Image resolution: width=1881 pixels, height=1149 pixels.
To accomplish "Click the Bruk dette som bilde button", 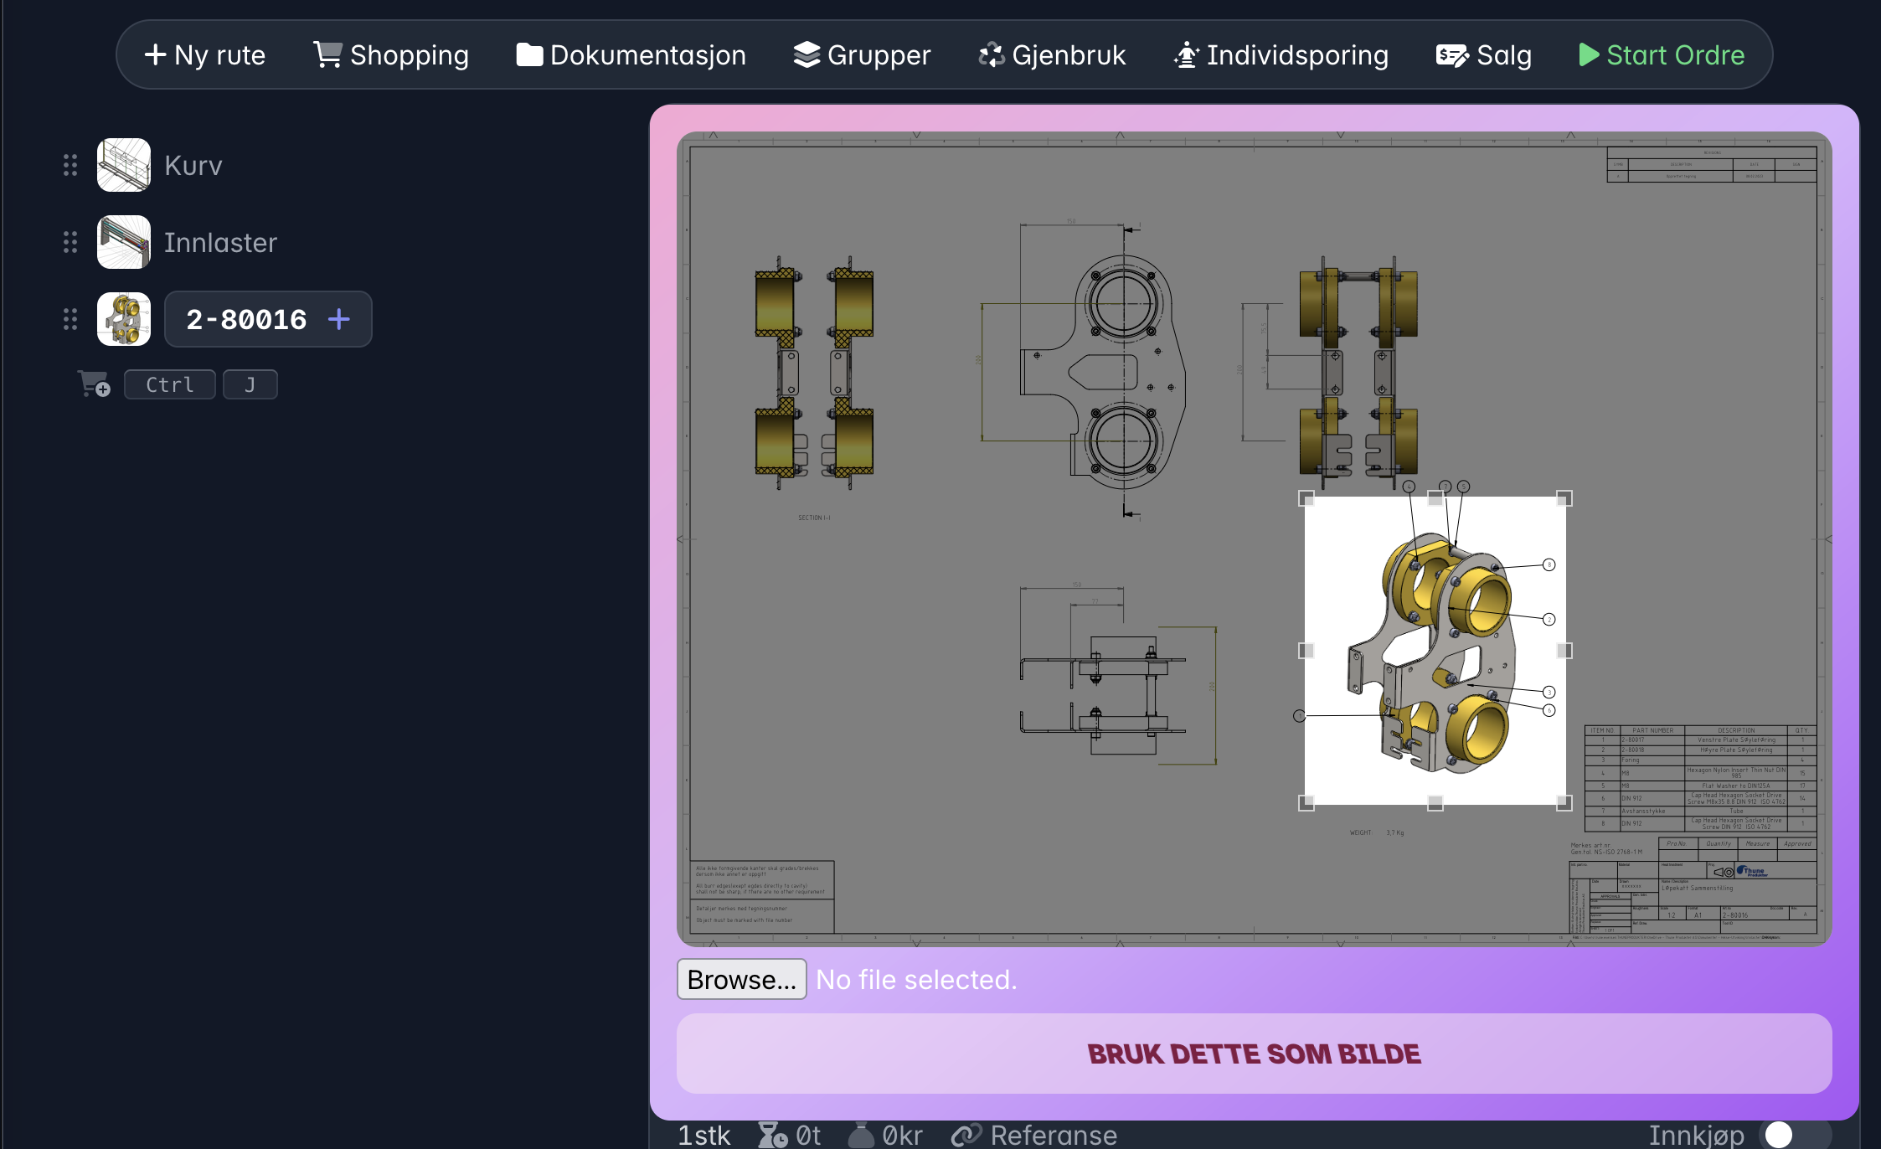I will (1254, 1054).
